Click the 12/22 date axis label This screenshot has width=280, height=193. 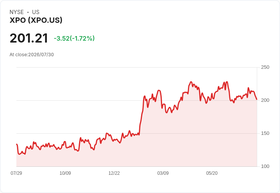(x=114, y=173)
